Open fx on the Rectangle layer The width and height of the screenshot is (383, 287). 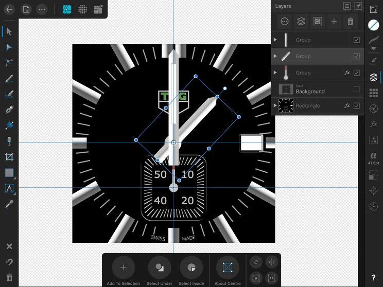tap(347, 105)
